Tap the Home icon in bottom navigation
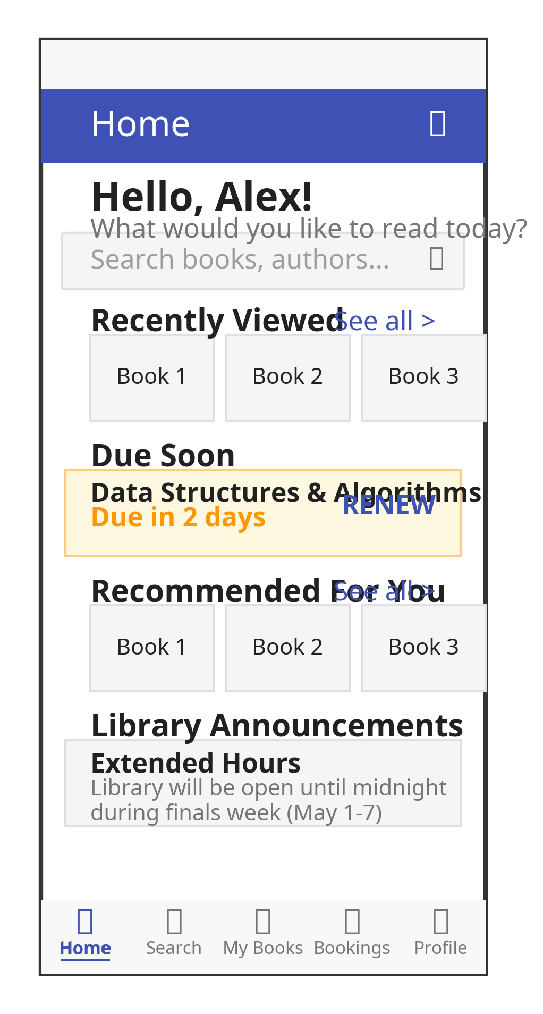543x1014 pixels. [85, 921]
